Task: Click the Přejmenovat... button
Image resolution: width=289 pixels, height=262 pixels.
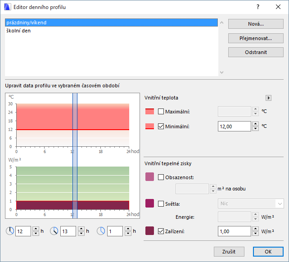Action: coord(256,38)
